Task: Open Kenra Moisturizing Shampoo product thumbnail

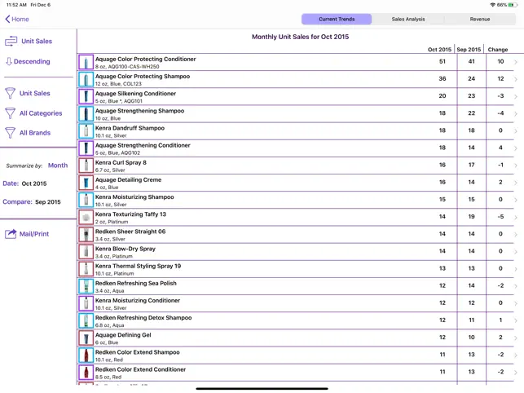Action: pyautogui.click(x=86, y=200)
